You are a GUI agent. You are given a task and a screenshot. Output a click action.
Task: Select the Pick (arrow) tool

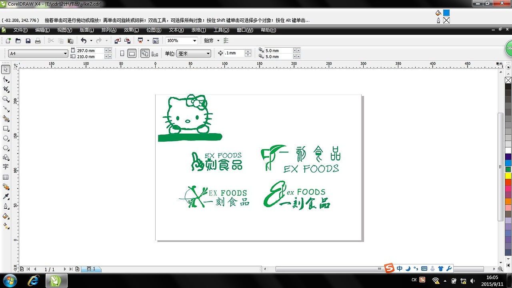[6, 70]
